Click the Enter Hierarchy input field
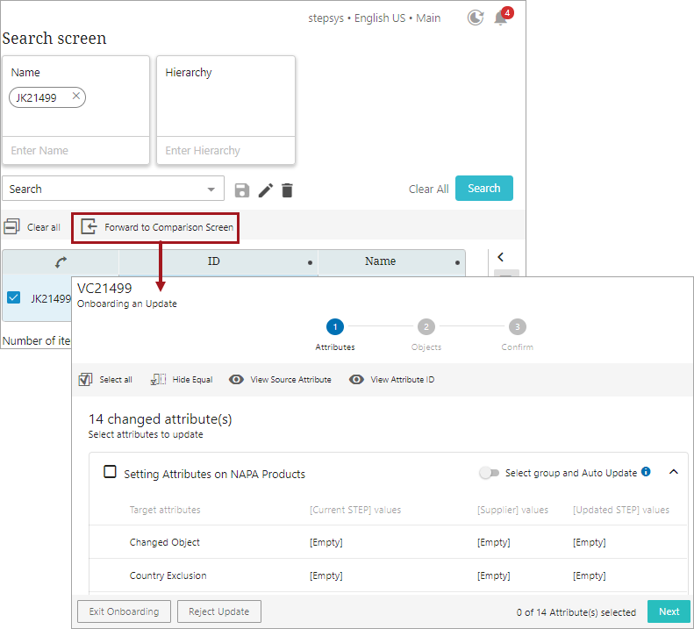 225,151
